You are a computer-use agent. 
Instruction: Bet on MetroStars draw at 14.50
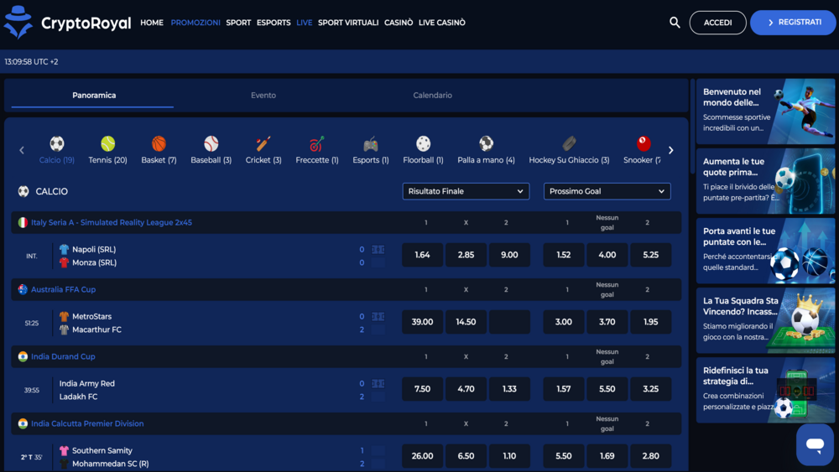(x=466, y=322)
